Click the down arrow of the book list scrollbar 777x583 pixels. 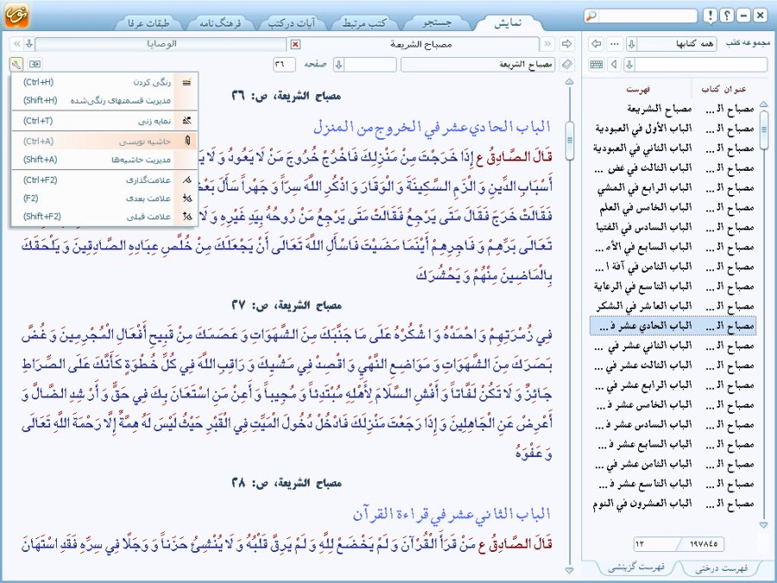(x=763, y=524)
